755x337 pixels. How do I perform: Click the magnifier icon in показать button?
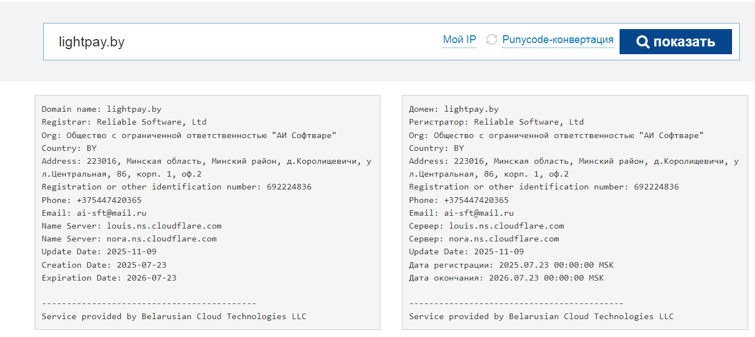click(x=643, y=42)
